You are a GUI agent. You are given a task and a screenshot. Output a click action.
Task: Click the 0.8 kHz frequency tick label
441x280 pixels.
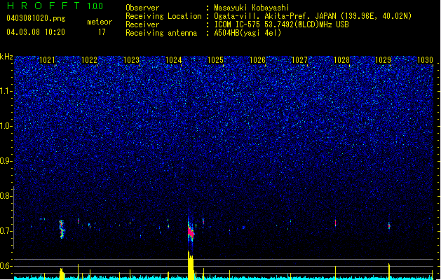6,196
